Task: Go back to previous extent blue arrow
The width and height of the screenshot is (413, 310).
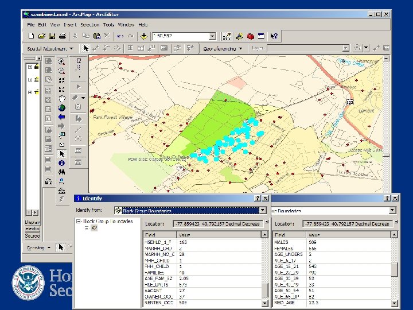Action: (x=61, y=117)
